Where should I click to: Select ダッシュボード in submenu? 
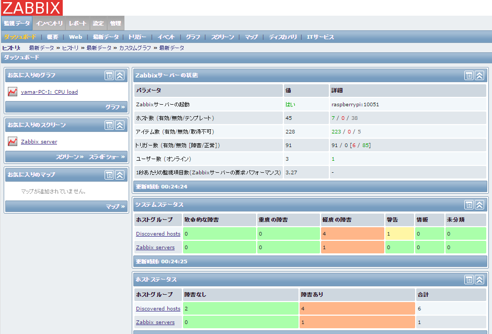tap(20, 37)
